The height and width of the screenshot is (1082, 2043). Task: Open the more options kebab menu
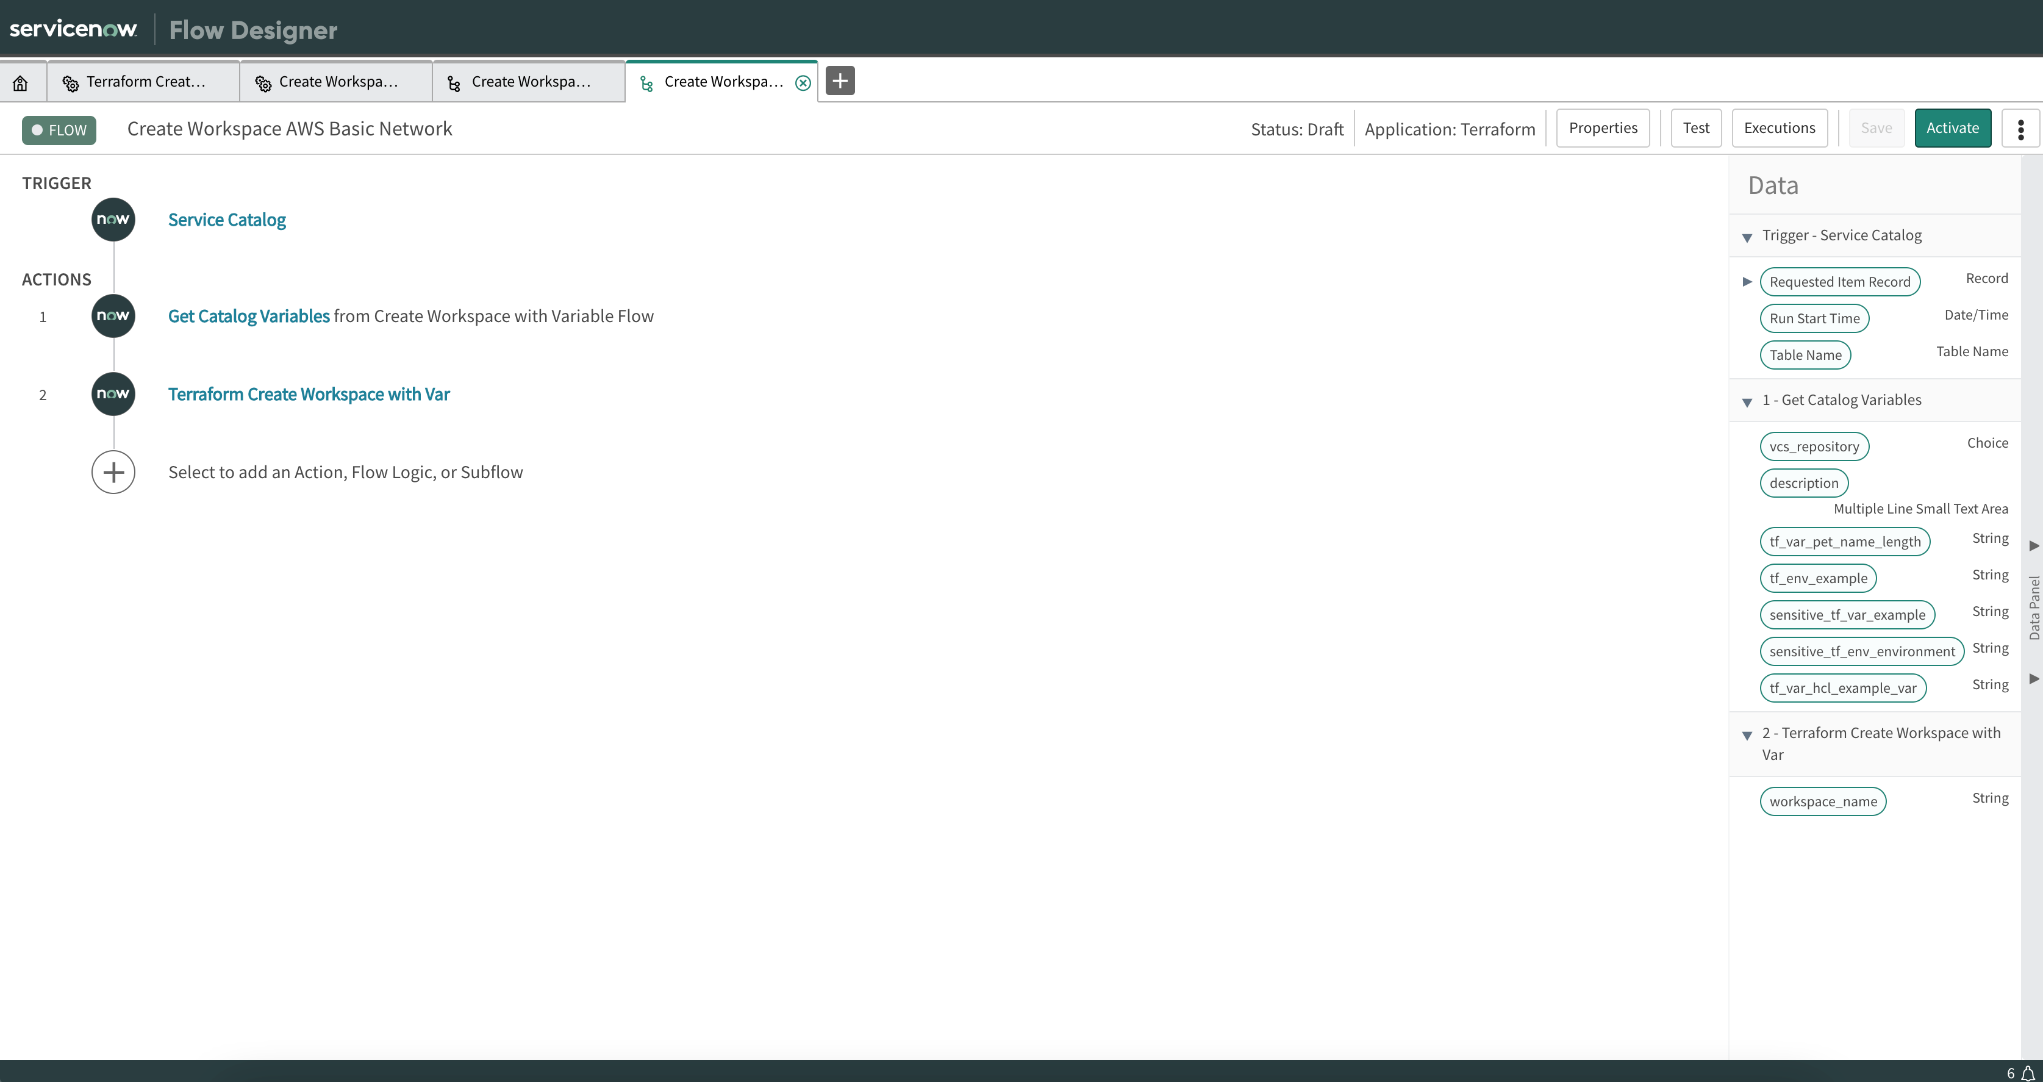[2020, 129]
